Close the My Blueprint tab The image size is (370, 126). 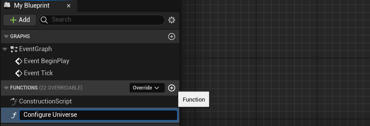(69, 6)
